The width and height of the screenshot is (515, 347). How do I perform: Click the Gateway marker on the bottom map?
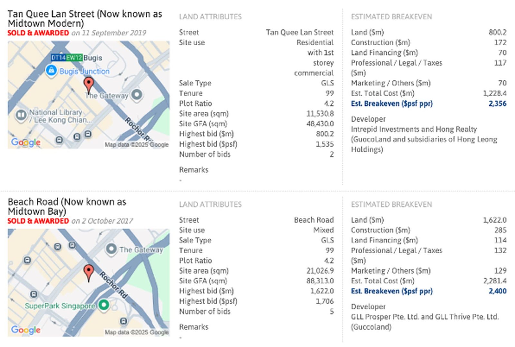(x=111, y=249)
